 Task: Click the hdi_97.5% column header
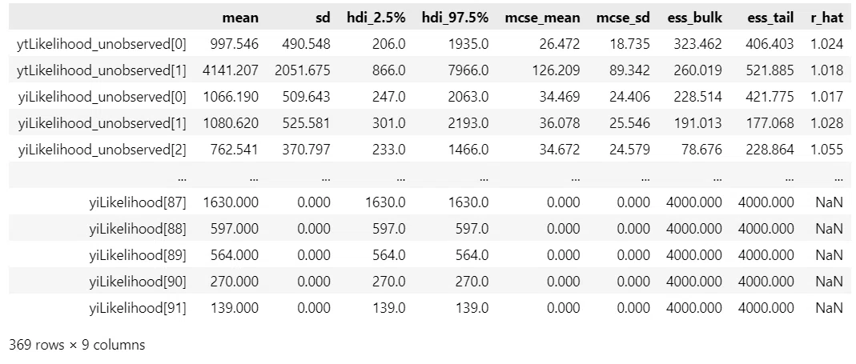(456, 18)
